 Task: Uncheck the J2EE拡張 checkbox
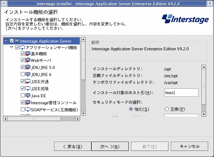pos(23,88)
